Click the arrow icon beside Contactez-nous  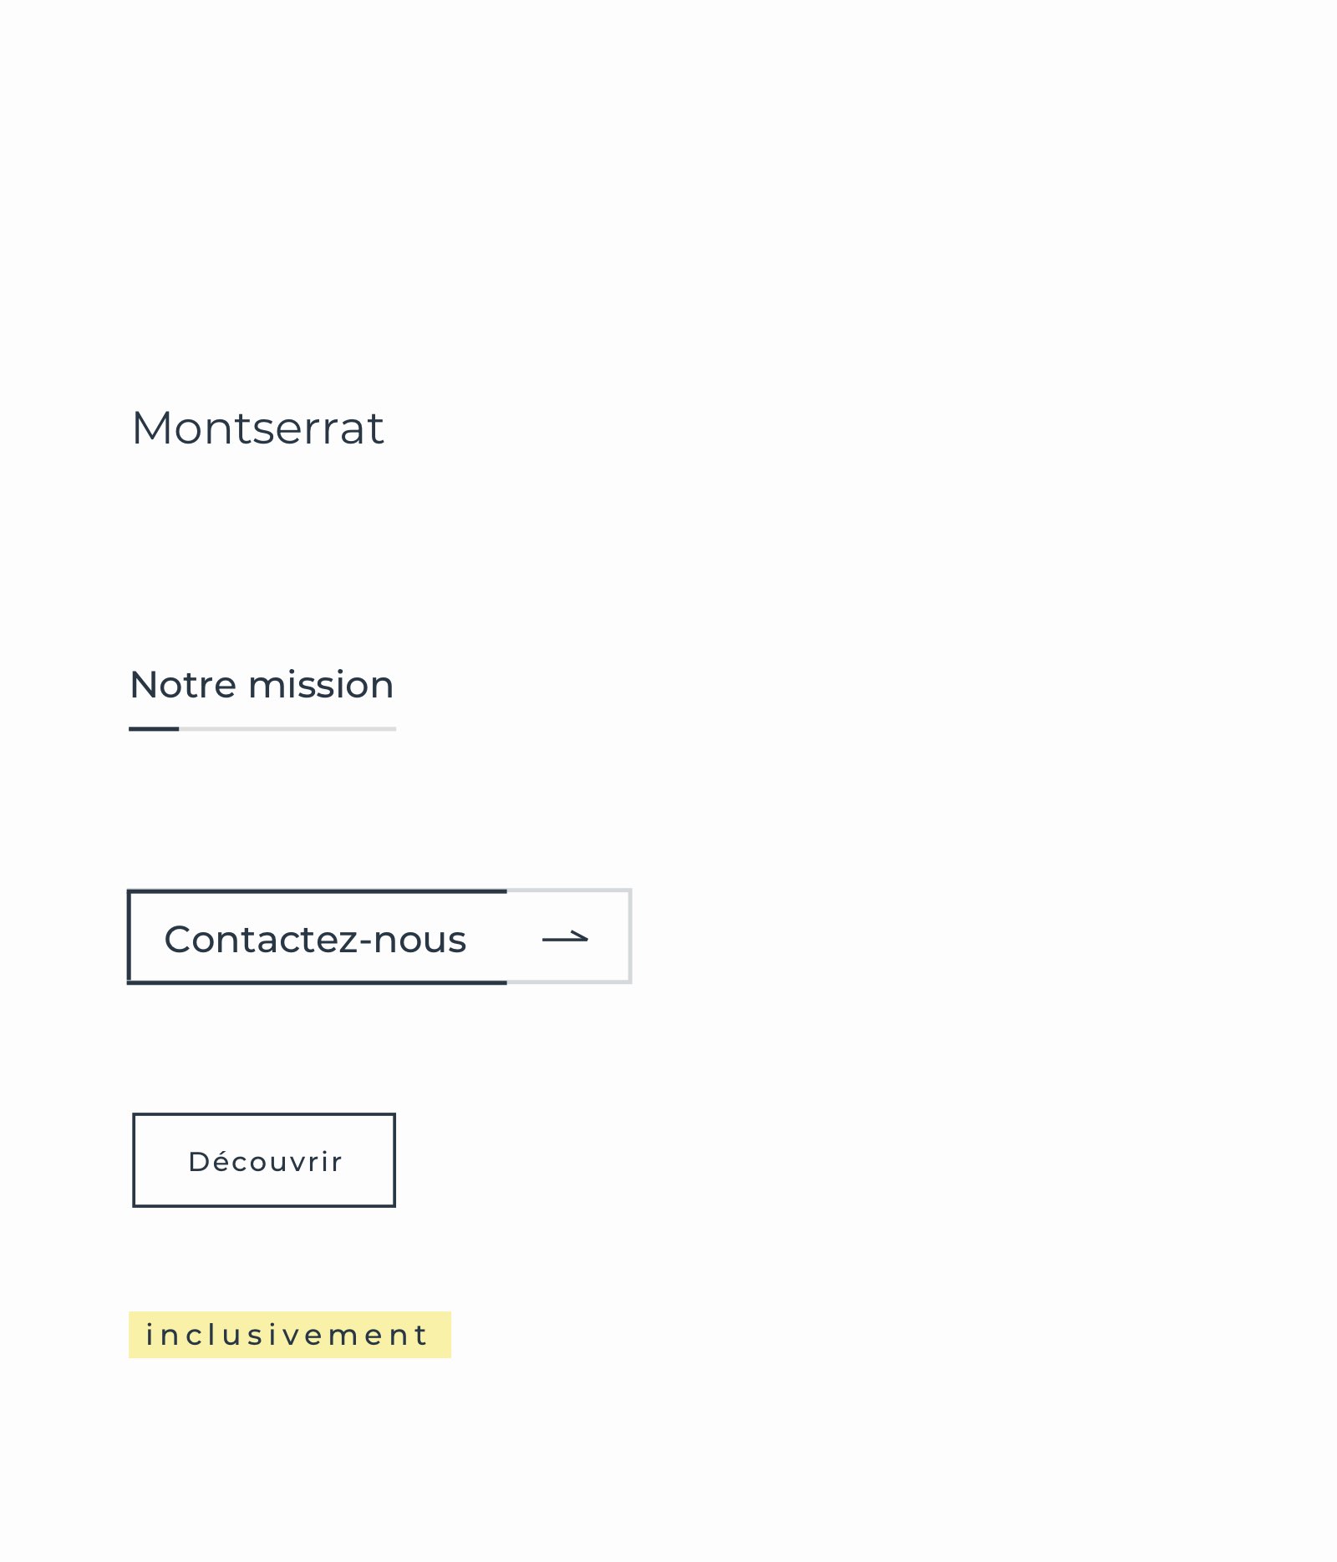tap(566, 938)
